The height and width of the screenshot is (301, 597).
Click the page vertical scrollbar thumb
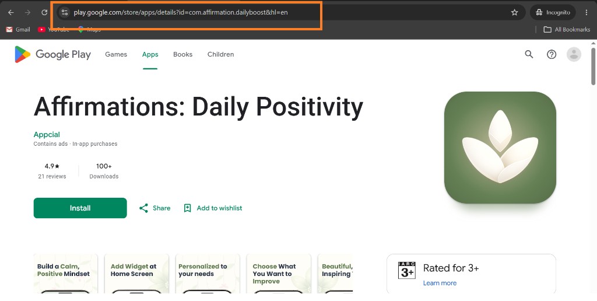coord(593,66)
